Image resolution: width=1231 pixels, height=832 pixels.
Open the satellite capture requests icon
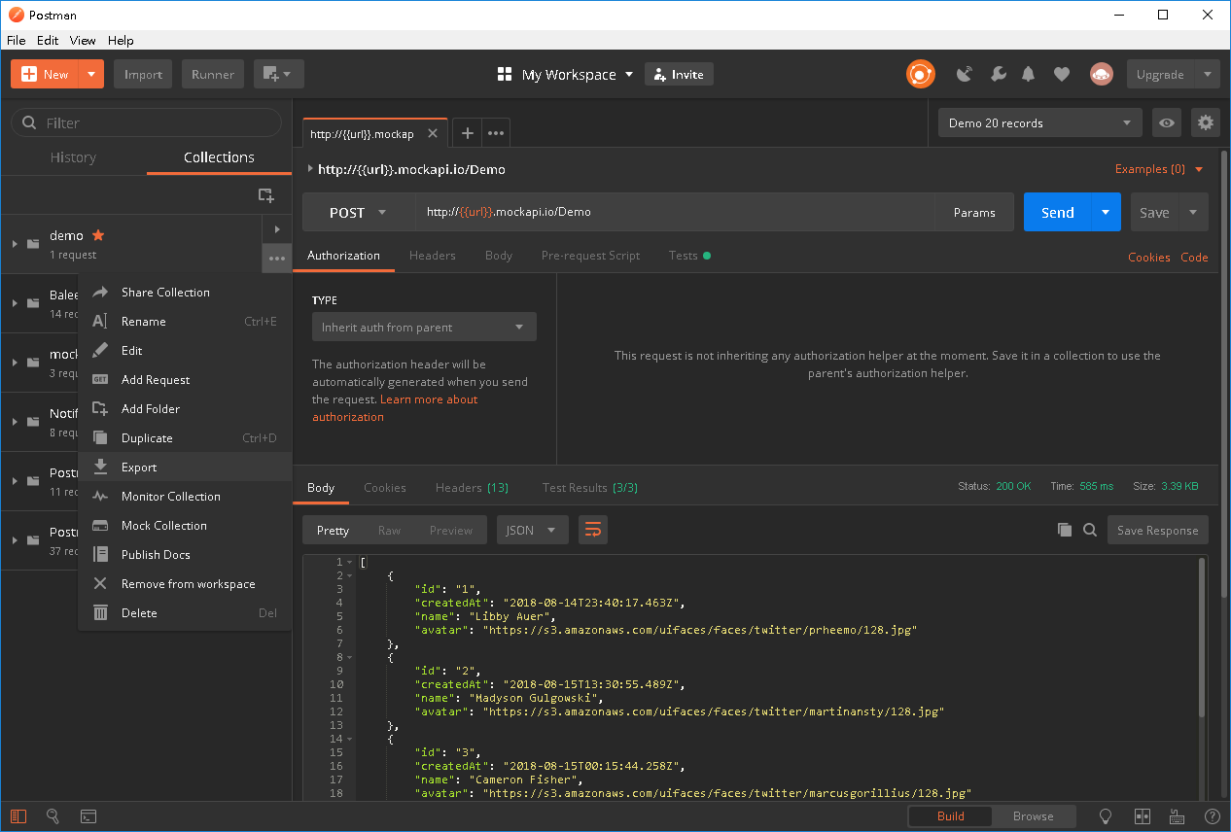tap(965, 74)
